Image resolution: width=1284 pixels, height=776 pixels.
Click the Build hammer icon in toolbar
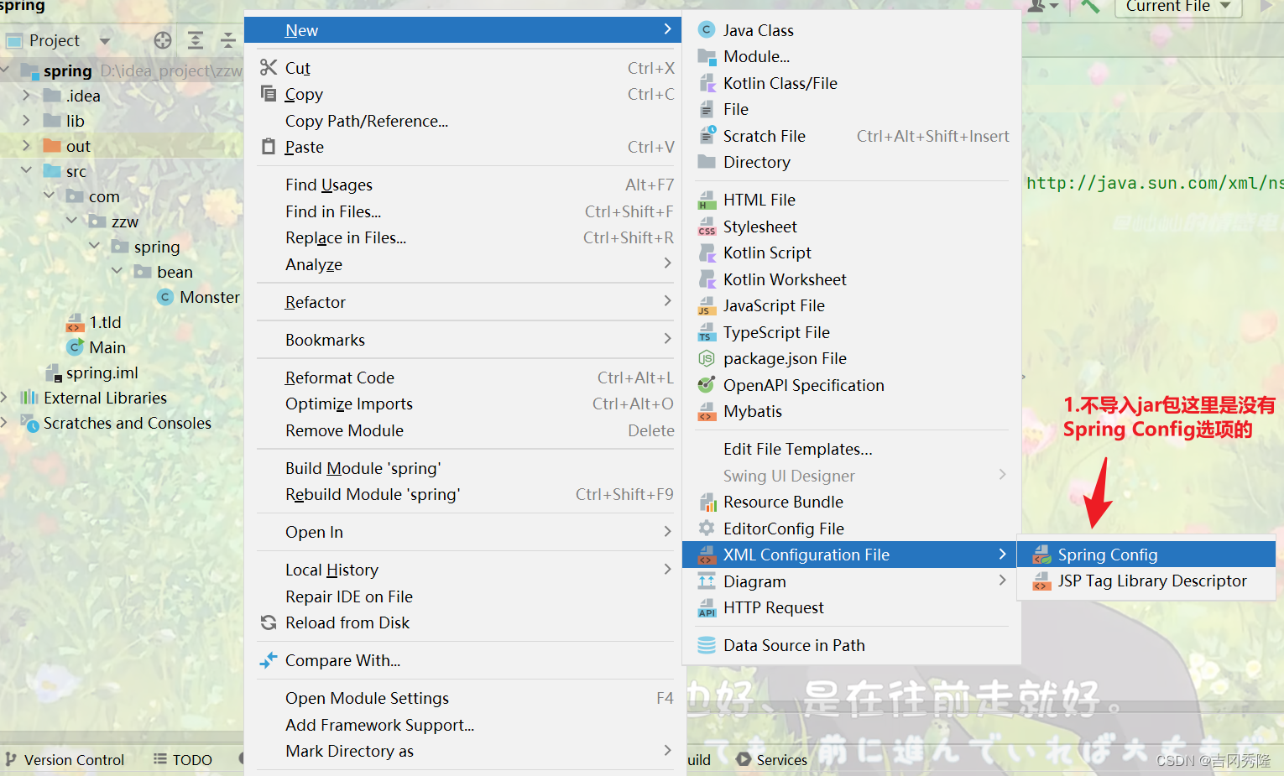(x=1090, y=6)
